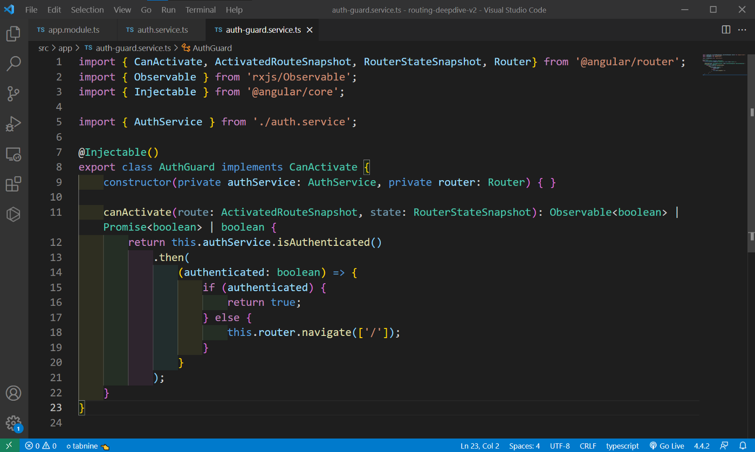Place cursor on empty line 24
The height and width of the screenshot is (452, 755).
pos(388,423)
